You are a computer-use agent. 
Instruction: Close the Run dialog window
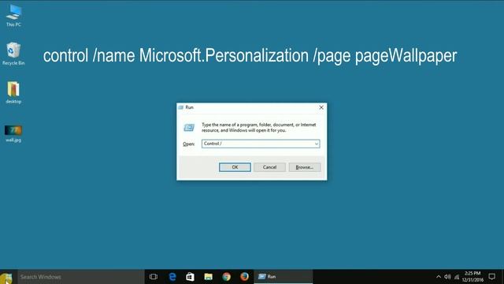[x=321, y=107]
